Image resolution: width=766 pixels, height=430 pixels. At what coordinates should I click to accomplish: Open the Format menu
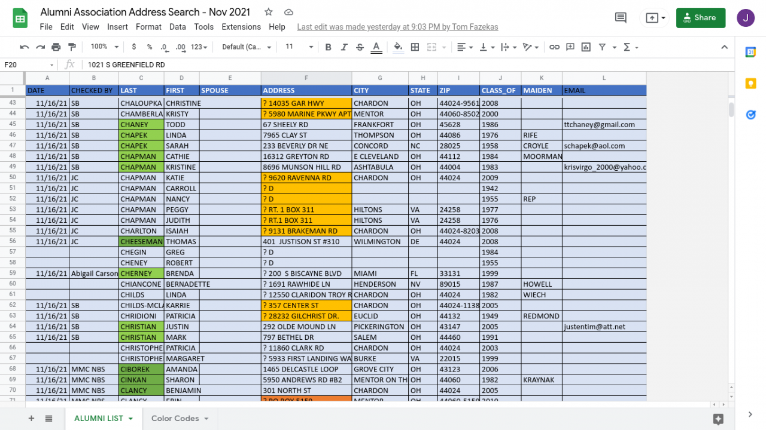coord(148,27)
